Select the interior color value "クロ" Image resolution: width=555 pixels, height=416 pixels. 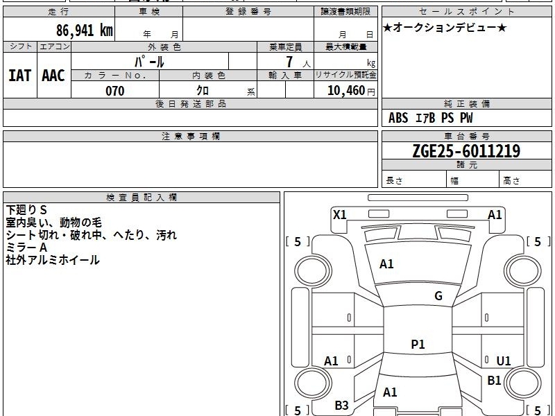click(203, 91)
